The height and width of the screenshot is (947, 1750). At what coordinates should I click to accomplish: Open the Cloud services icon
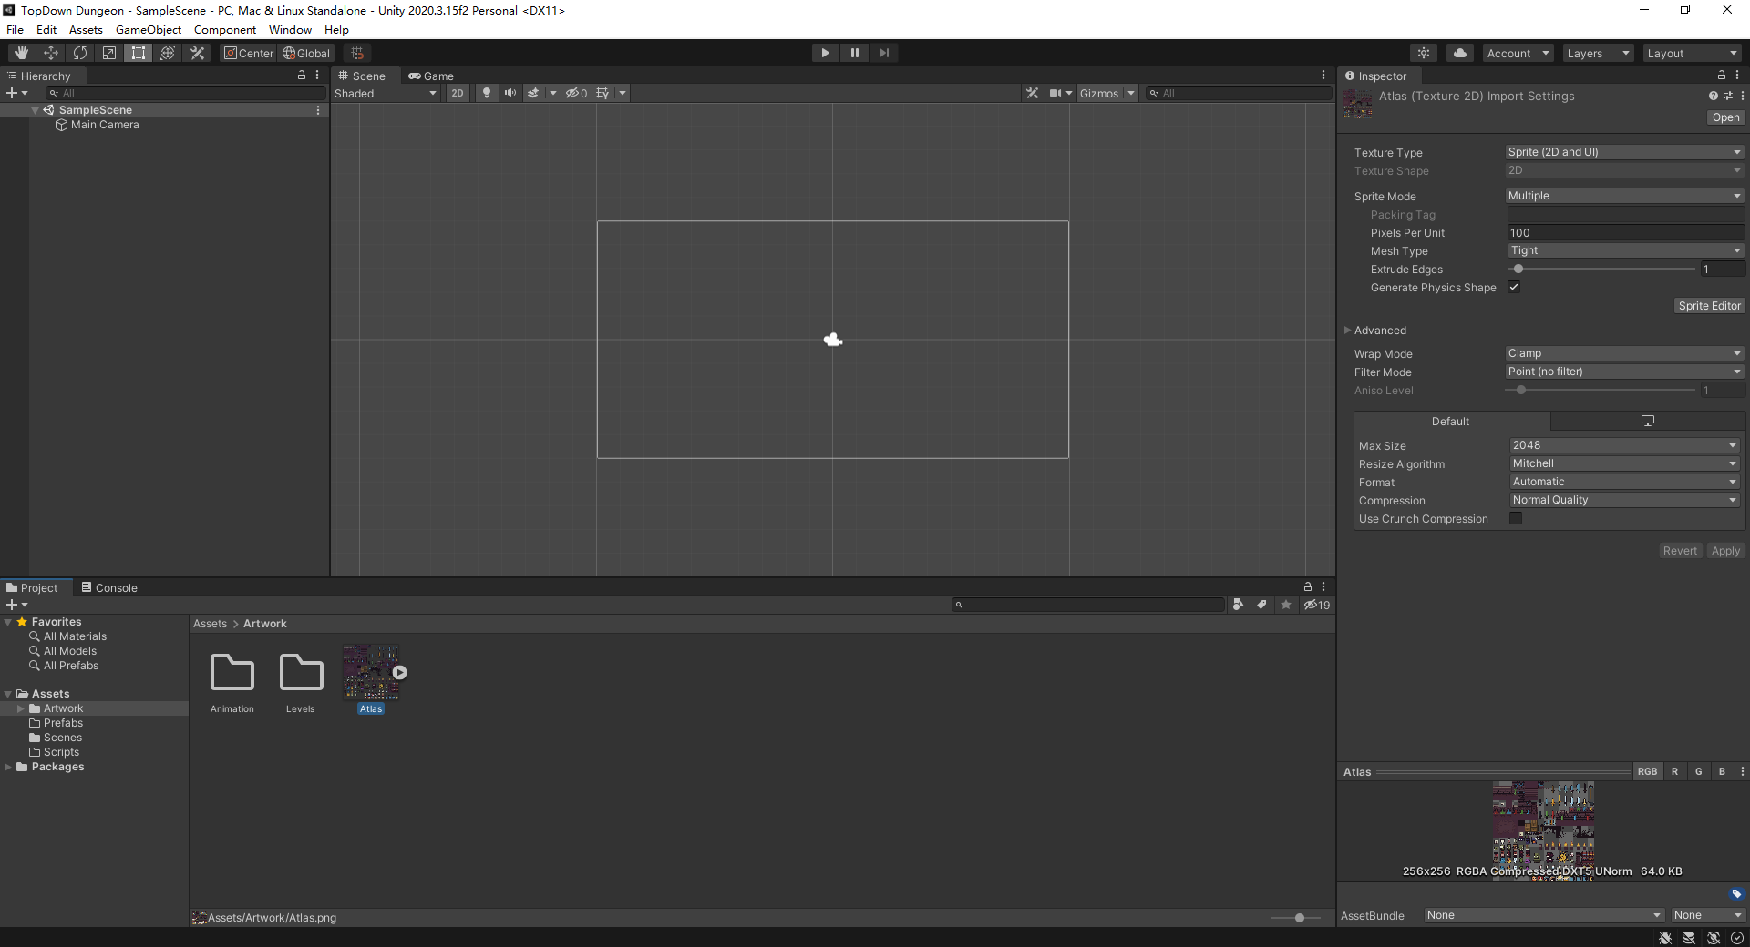coord(1459,53)
